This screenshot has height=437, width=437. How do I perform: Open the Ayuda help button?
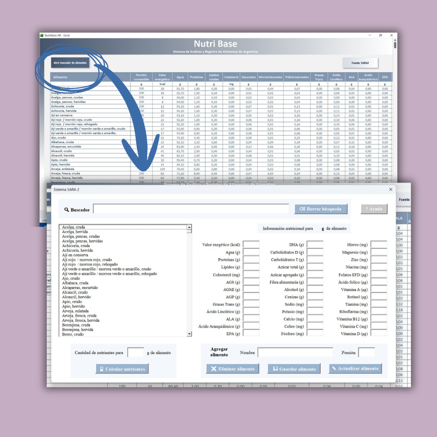click(x=374, y=209)
